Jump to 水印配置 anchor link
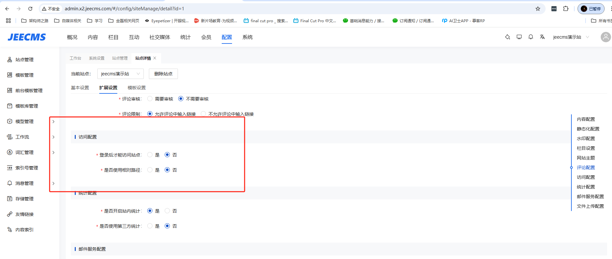The height and width of the screenshot is (259, 612). pyautogui.click(x=586, y=139)
